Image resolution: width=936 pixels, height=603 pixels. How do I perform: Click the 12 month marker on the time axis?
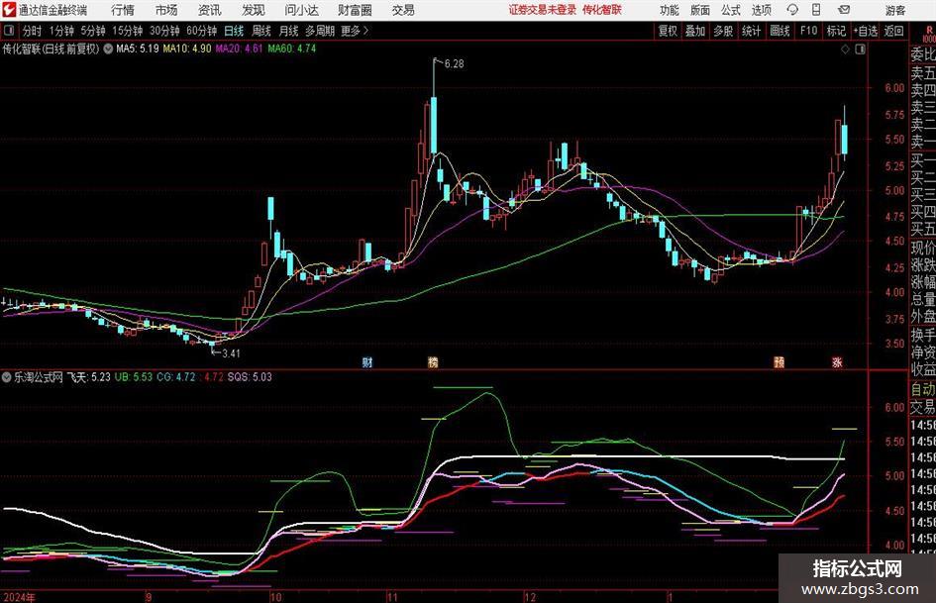point(530,597)
